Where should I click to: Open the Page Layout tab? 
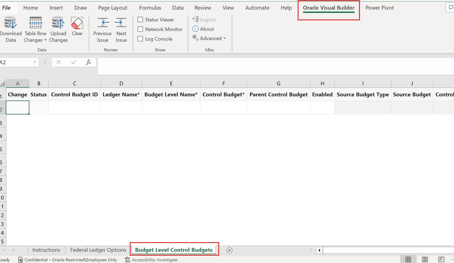tap(113, 8)
